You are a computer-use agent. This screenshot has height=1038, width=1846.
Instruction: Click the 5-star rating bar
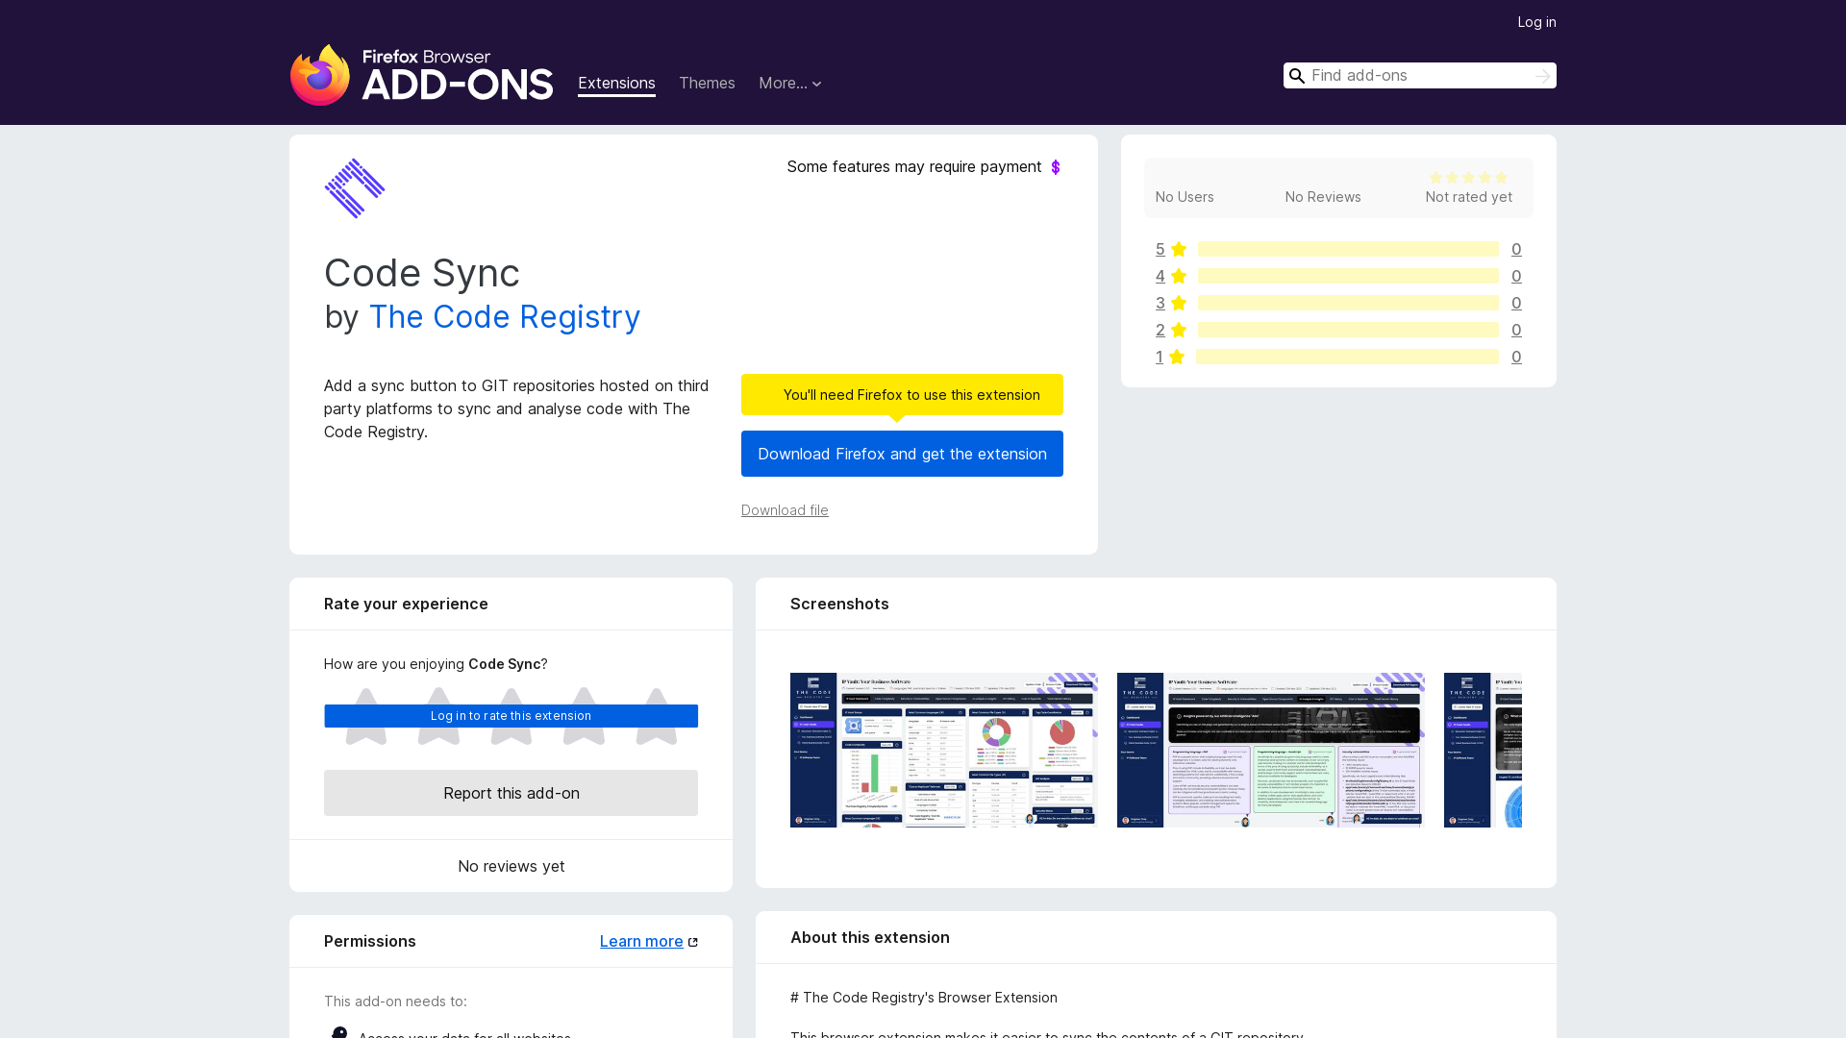point(1348,249)
